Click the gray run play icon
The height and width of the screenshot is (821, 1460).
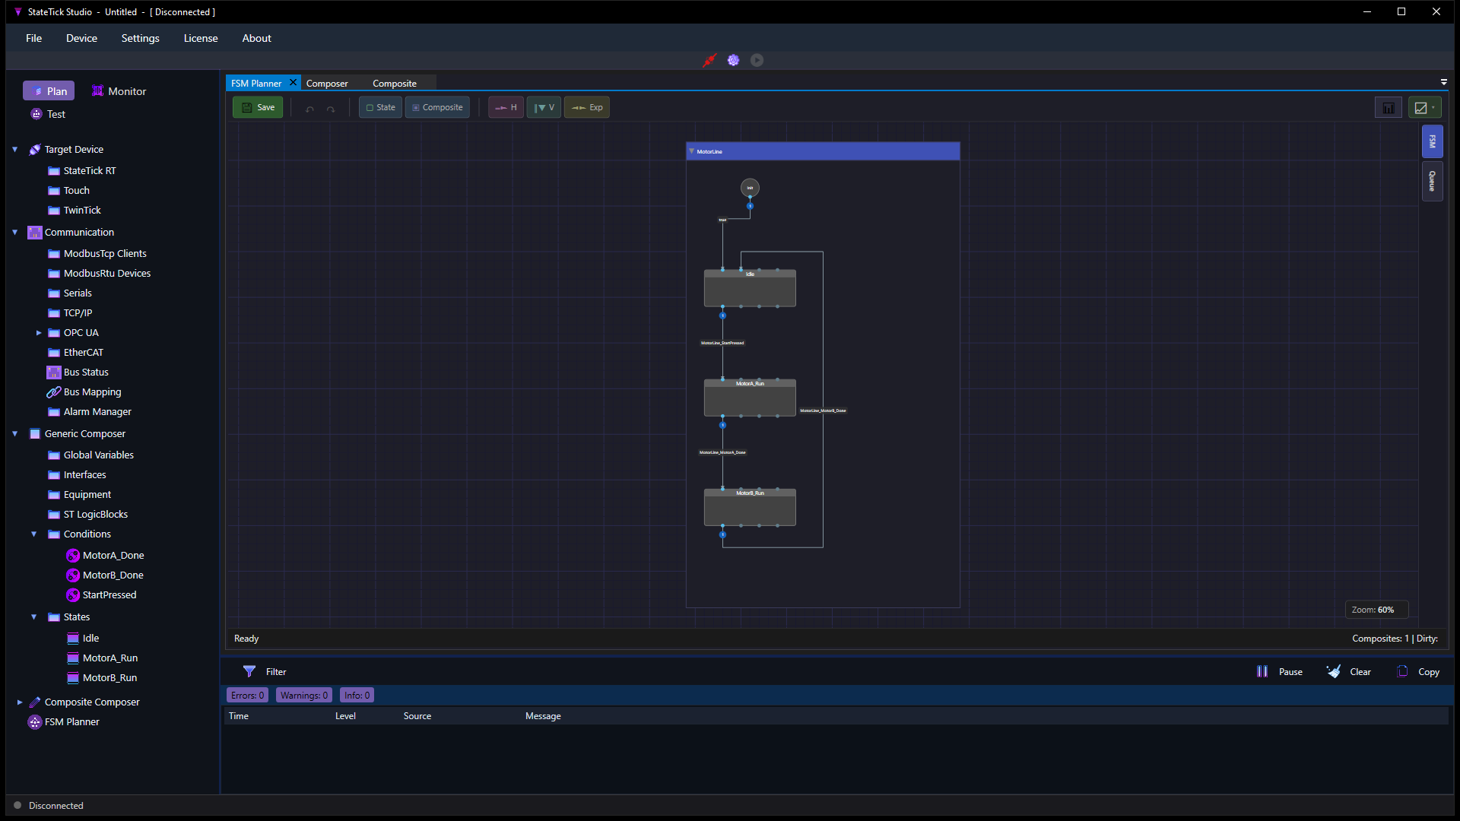757,60
